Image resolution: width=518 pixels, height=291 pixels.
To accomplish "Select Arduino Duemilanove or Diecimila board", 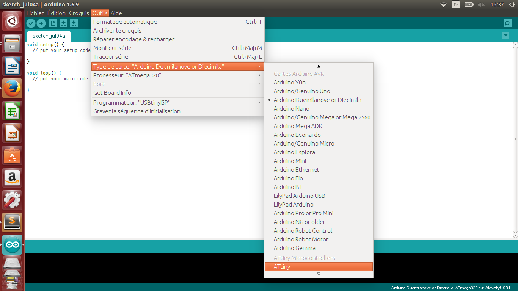I will coord(319,100).
